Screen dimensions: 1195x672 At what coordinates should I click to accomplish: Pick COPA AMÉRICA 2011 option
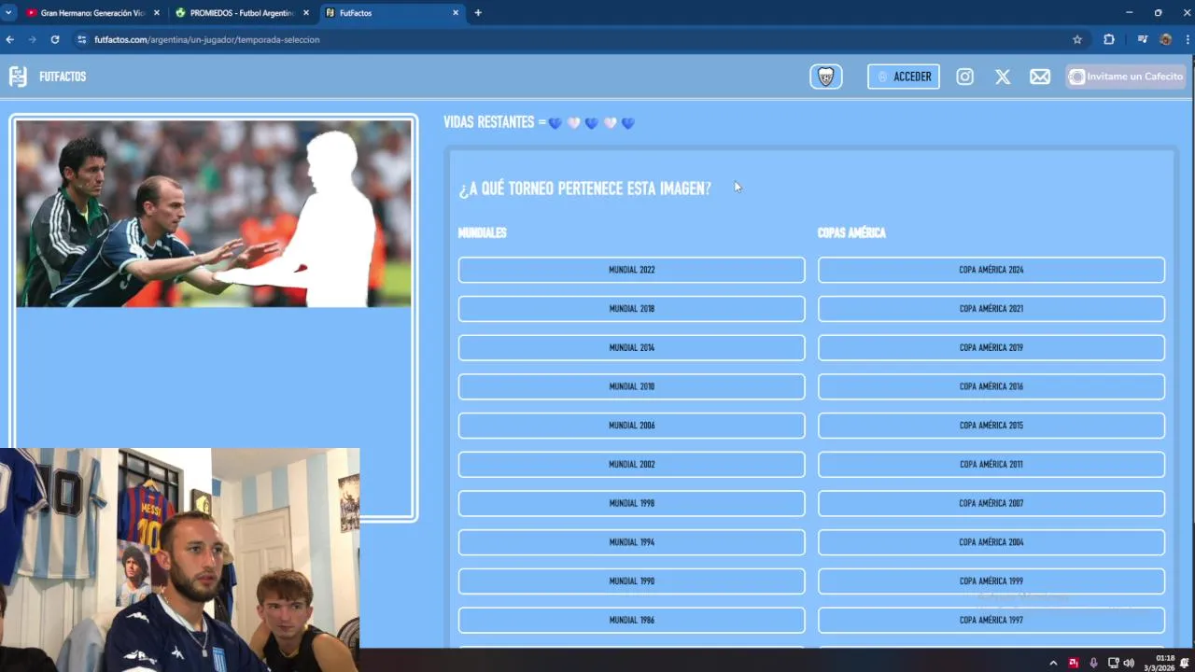click(991, 464)
